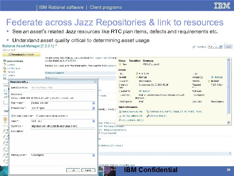Click into the Summary text field
Viewport: 234px width, 176px height.
pyautogui.click(x=63, y=126)
